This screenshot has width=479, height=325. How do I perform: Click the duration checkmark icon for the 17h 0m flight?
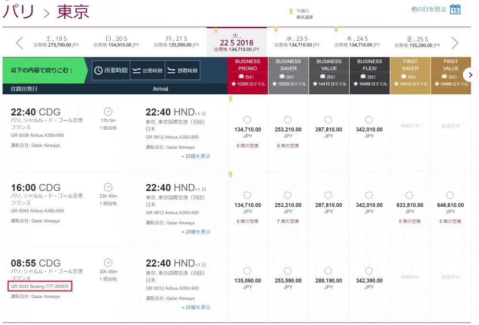[108, 112]
